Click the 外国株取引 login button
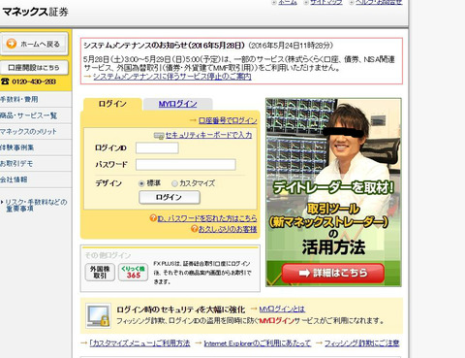This screenshot has width=465, height=358. coord(100,272)
